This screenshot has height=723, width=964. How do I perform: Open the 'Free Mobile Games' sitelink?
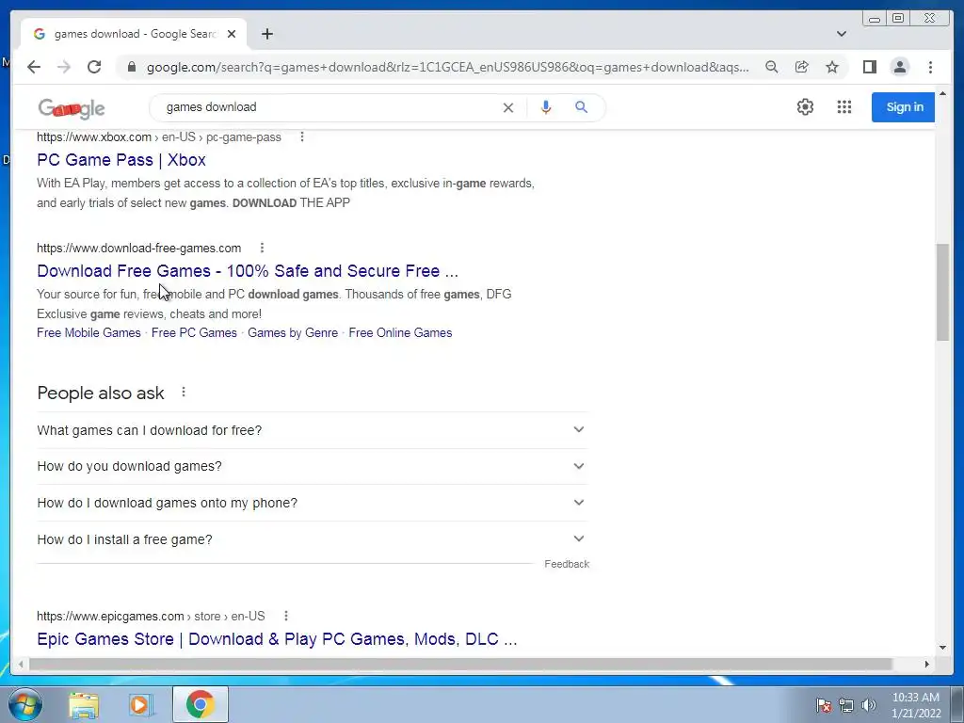tap(88, 332)
